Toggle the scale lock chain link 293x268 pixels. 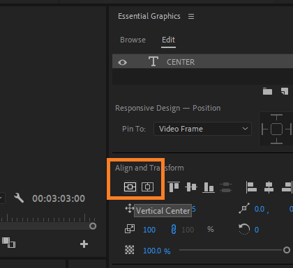(x=174, y=230)
